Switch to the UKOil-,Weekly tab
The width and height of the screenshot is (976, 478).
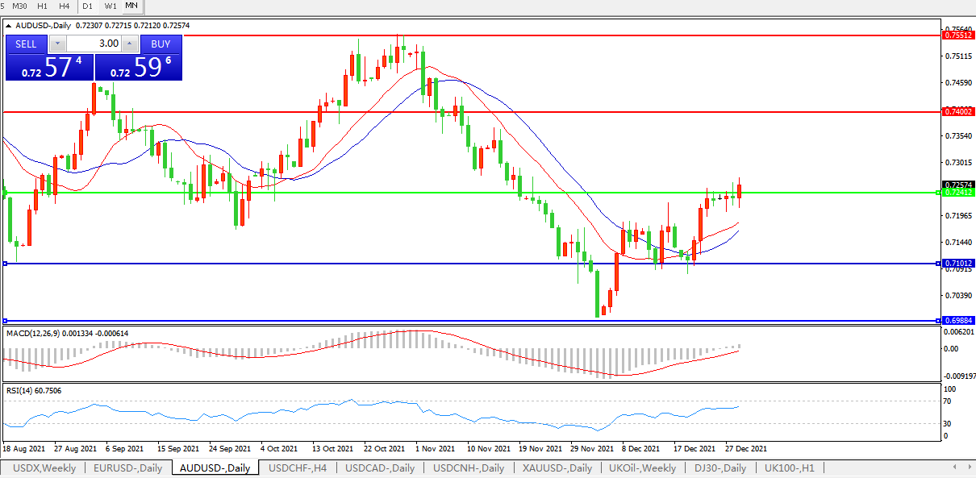tap(643, 468)
